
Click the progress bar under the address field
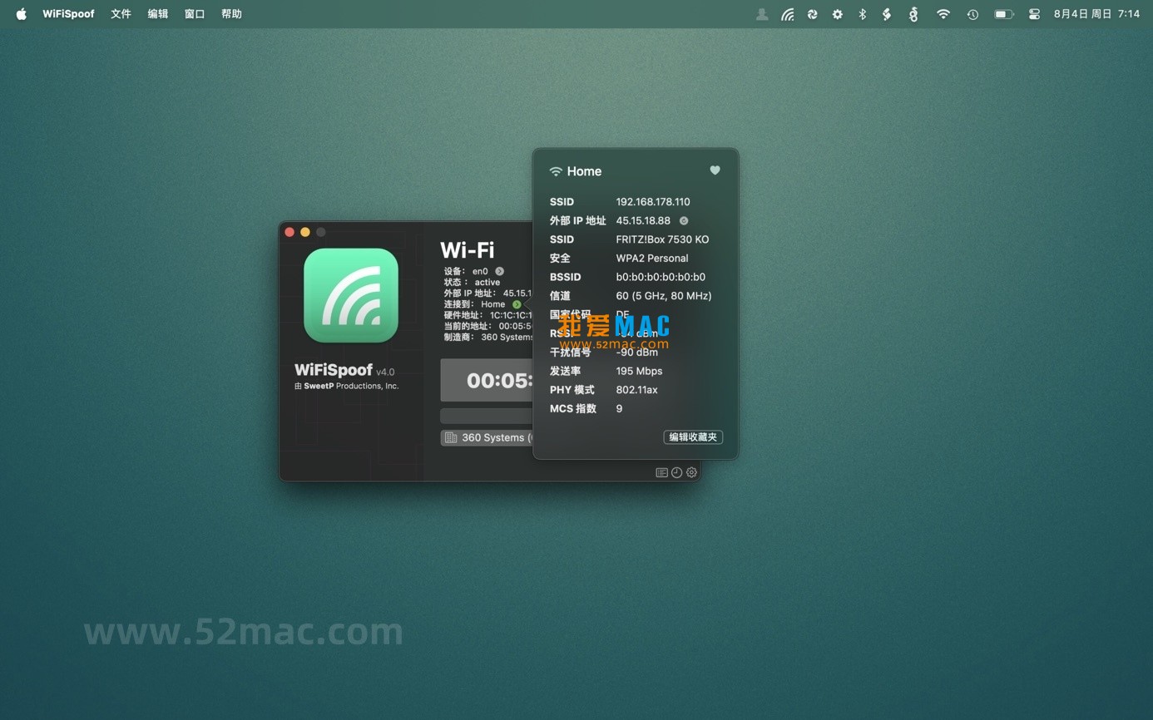tap(487, 416)
